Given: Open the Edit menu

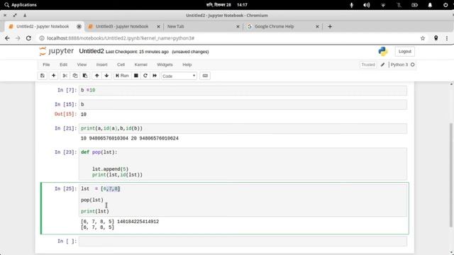Looking at the screenshot, I should coord(63,64).
